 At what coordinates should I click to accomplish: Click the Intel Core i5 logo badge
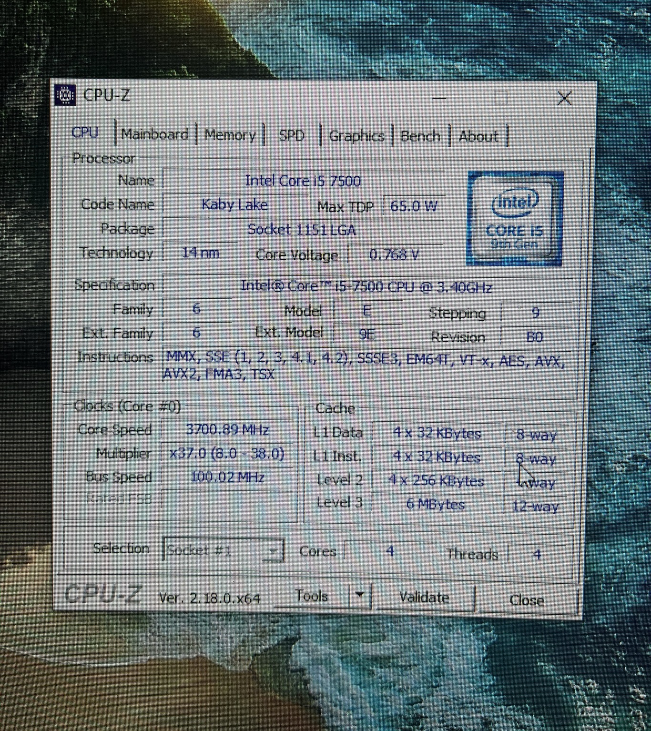pos(515,218)
